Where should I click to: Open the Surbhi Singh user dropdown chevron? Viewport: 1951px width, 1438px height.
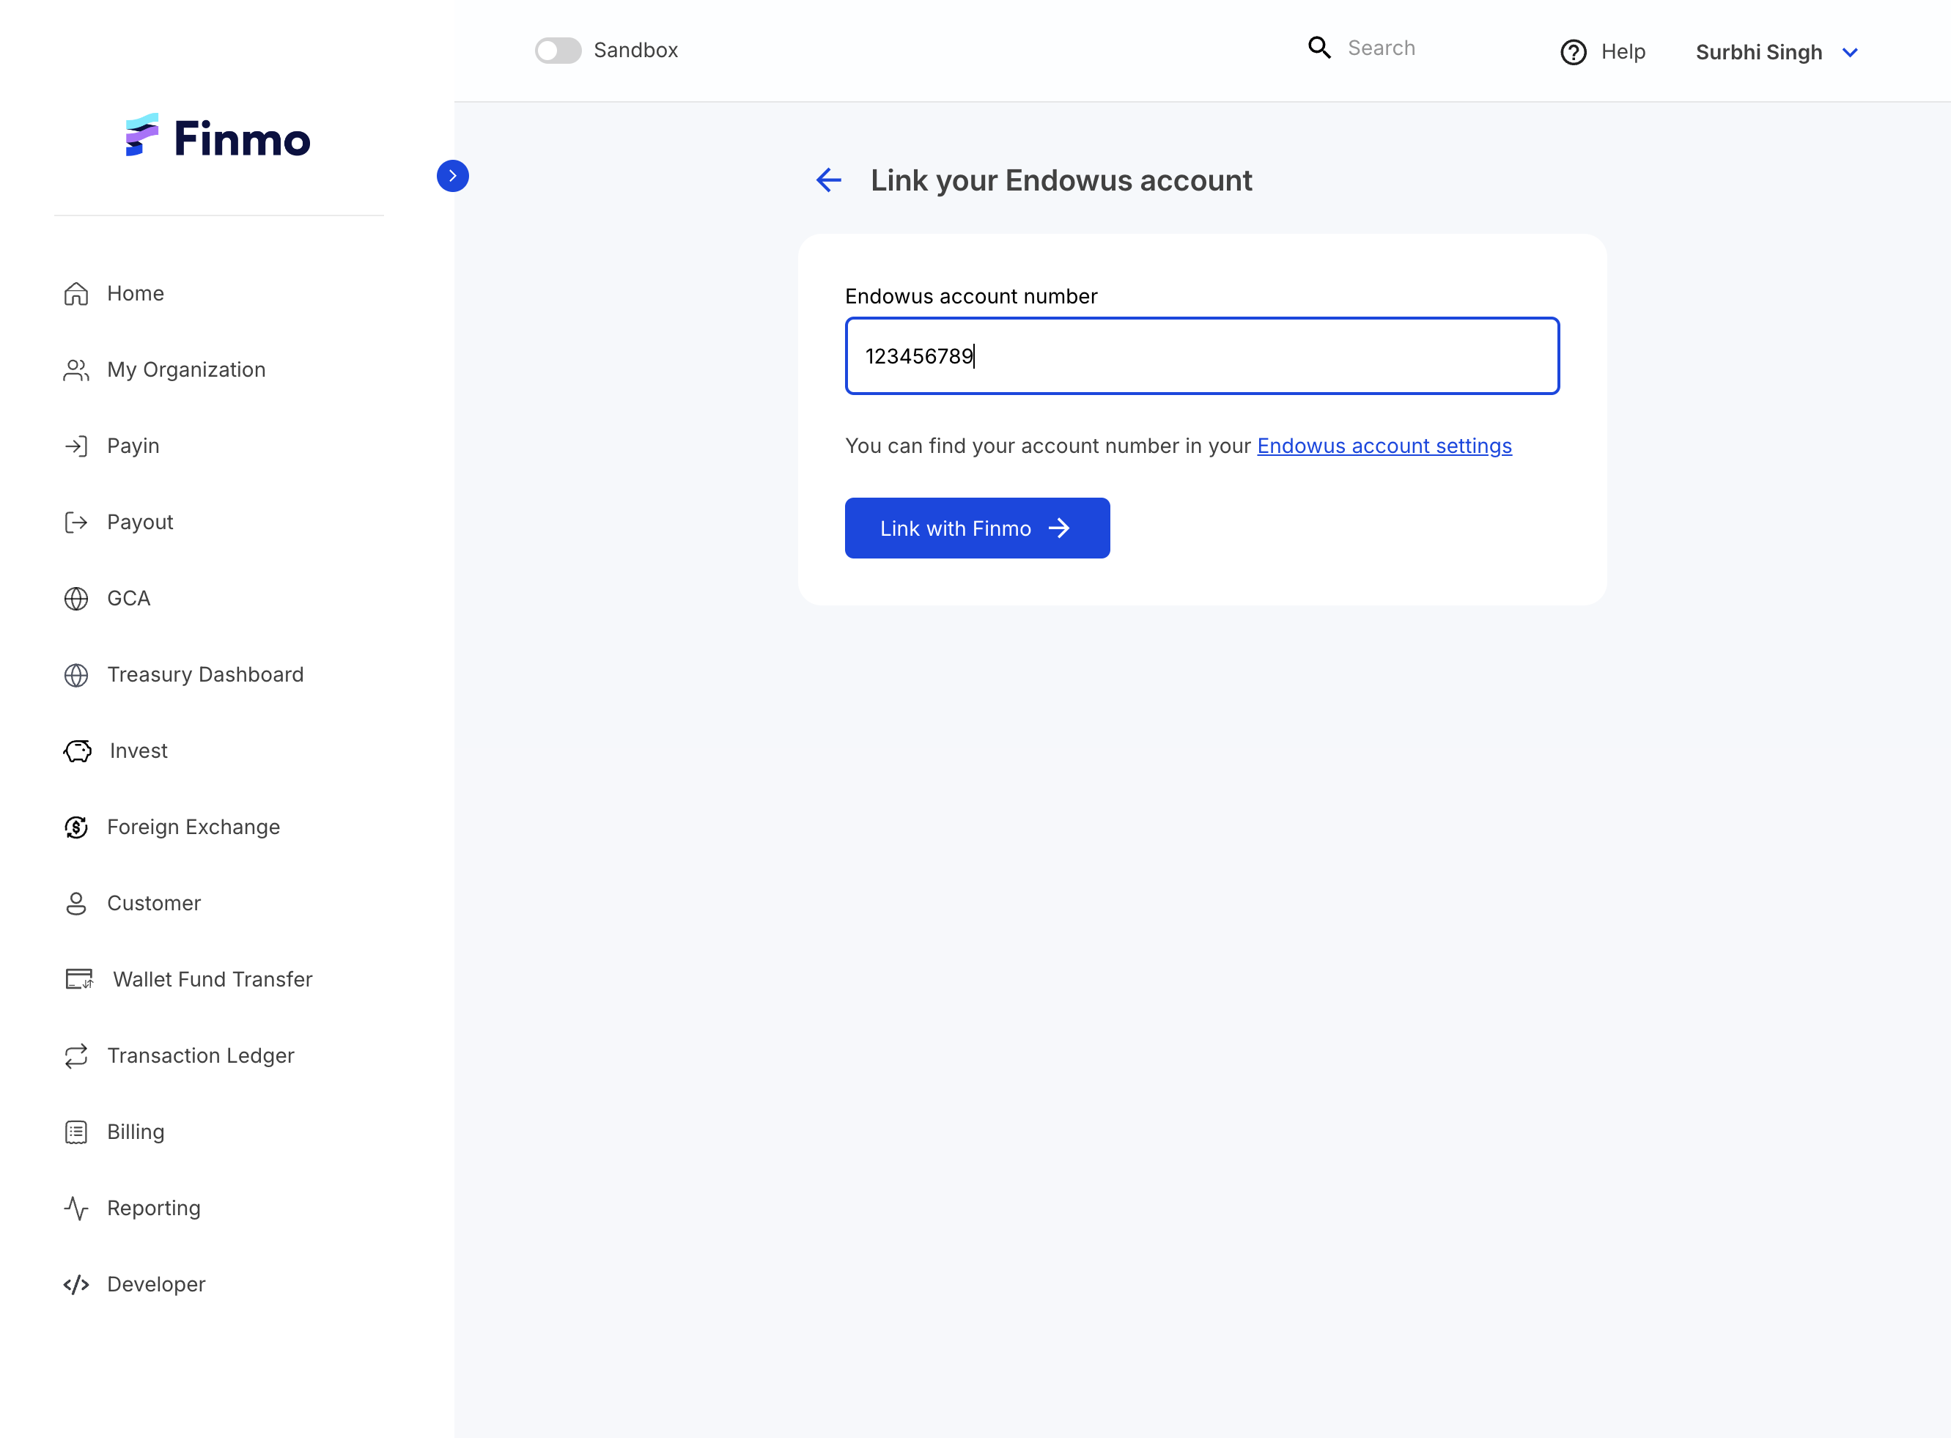(1850, 52)
